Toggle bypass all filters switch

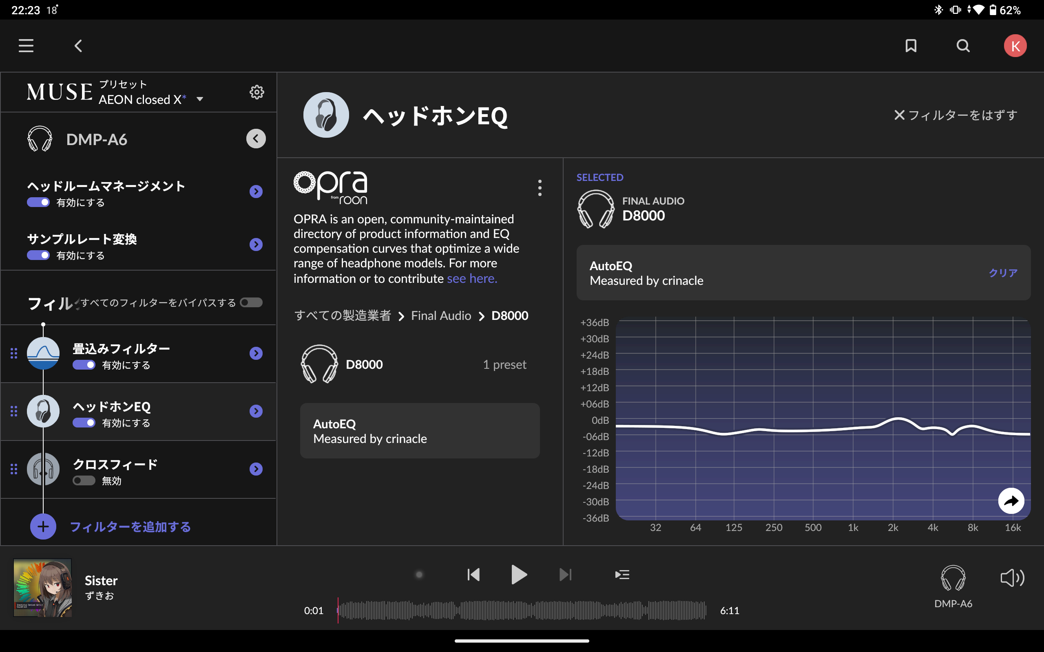point(252,302)
